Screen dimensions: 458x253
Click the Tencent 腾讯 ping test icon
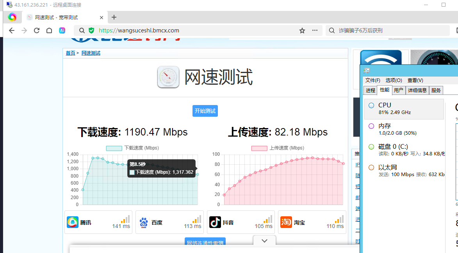coord(73,222)
